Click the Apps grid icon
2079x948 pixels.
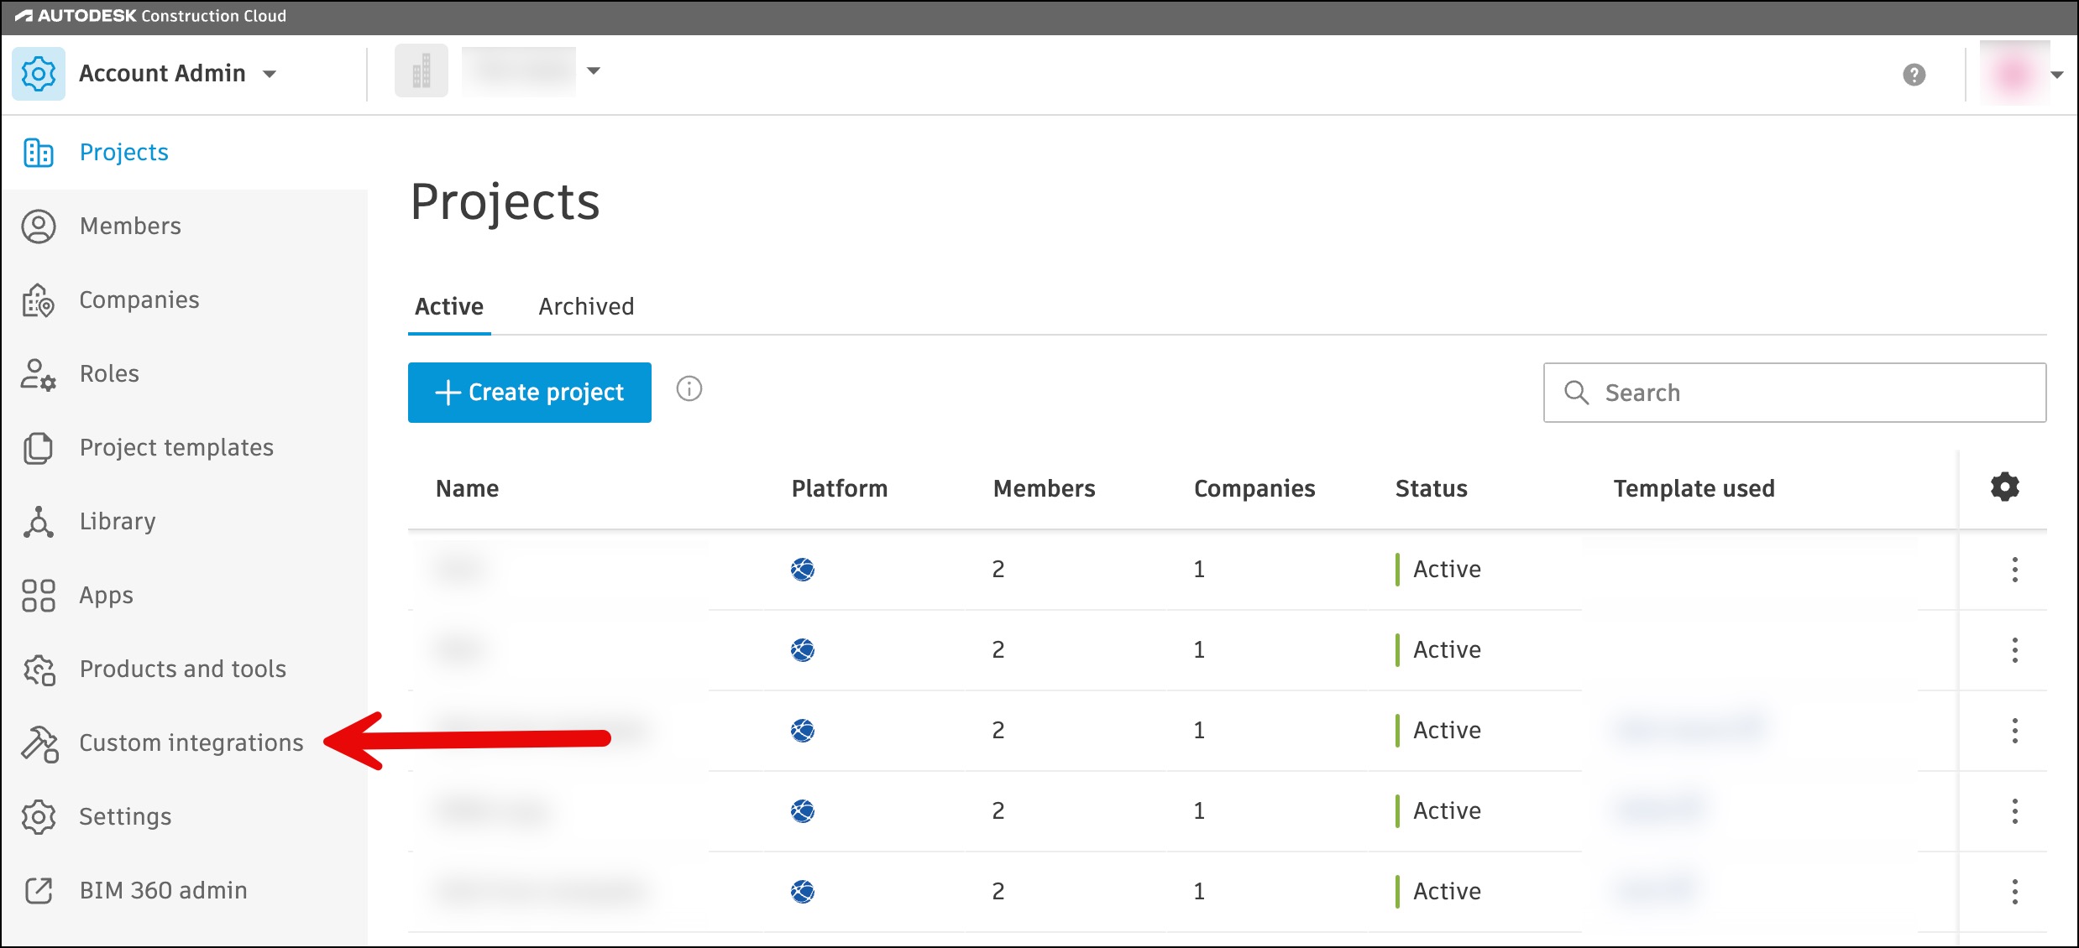tap(39, 596)
